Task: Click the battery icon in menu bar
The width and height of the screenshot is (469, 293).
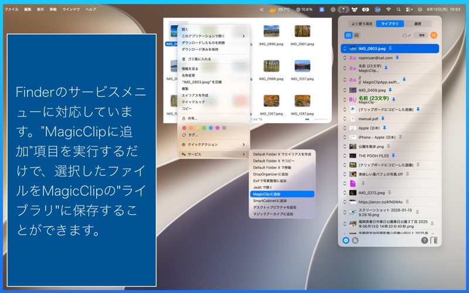Action: click(365, 9)
